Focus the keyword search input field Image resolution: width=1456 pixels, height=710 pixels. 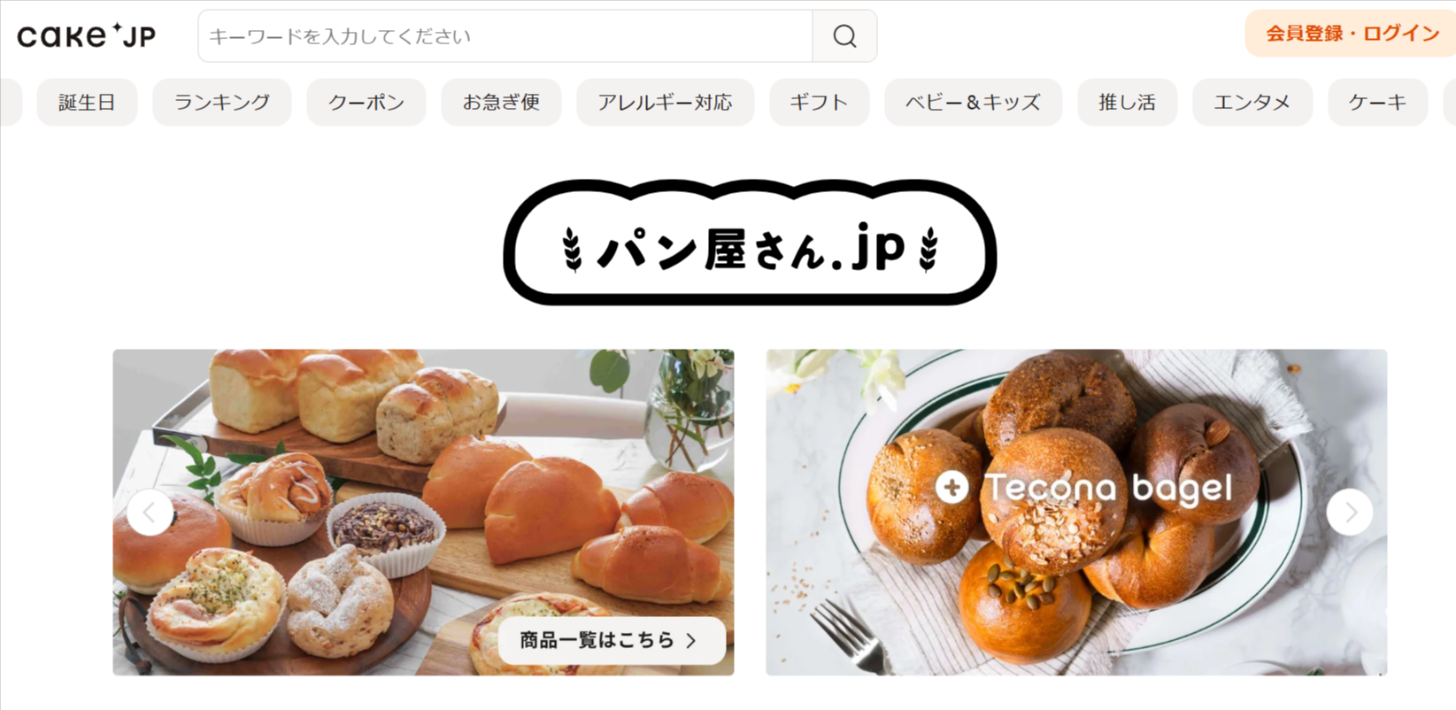tap(505, 36)
